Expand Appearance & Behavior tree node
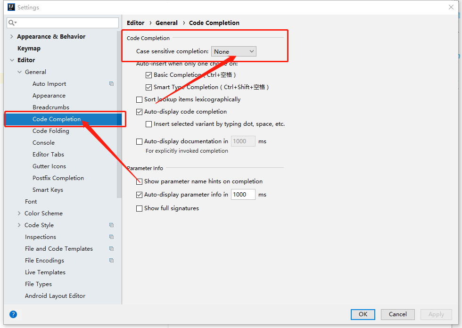The height and width of the screenshot is (328, 462). [12, 36]
